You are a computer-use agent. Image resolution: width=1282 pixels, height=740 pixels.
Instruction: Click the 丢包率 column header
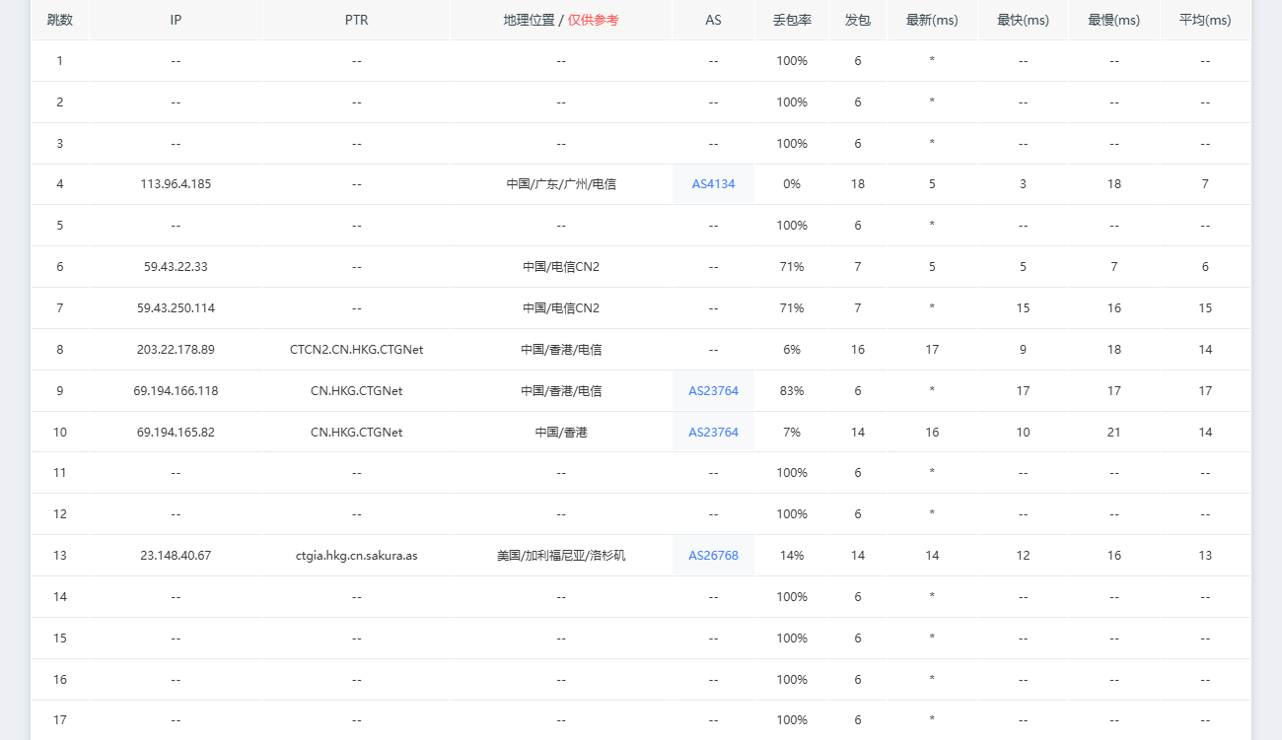[x=792, y=20]
